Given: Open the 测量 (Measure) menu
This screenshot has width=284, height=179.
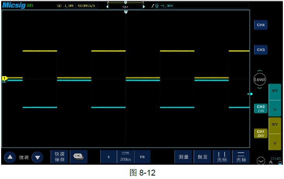Looking at the screenshot, I should pos(183,157).
